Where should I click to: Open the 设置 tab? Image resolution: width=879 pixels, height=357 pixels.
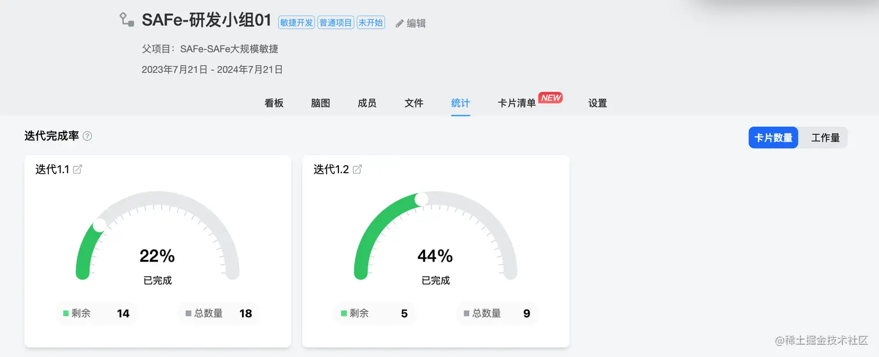click(598, 103)
